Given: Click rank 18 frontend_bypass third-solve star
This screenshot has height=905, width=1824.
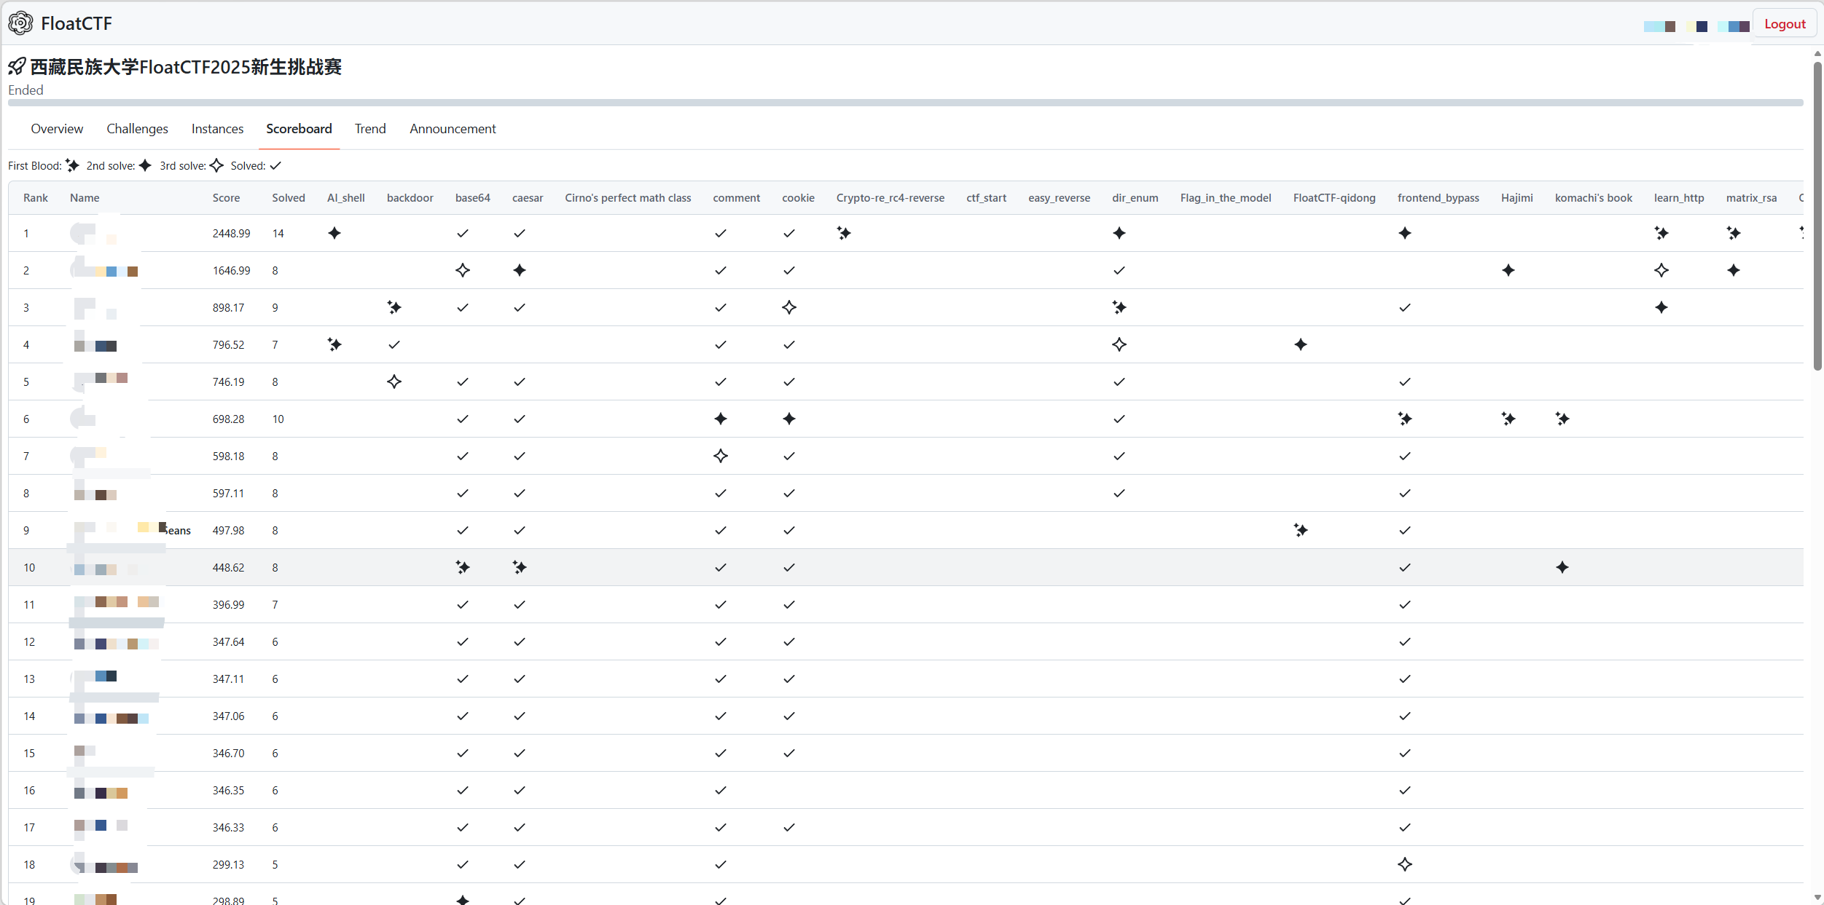Looking at the screenshot, I should [x=1405, y=864].
